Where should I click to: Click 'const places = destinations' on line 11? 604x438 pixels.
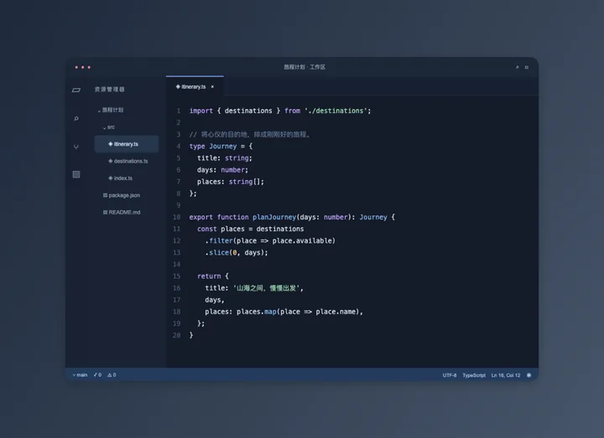coord(250,229)
